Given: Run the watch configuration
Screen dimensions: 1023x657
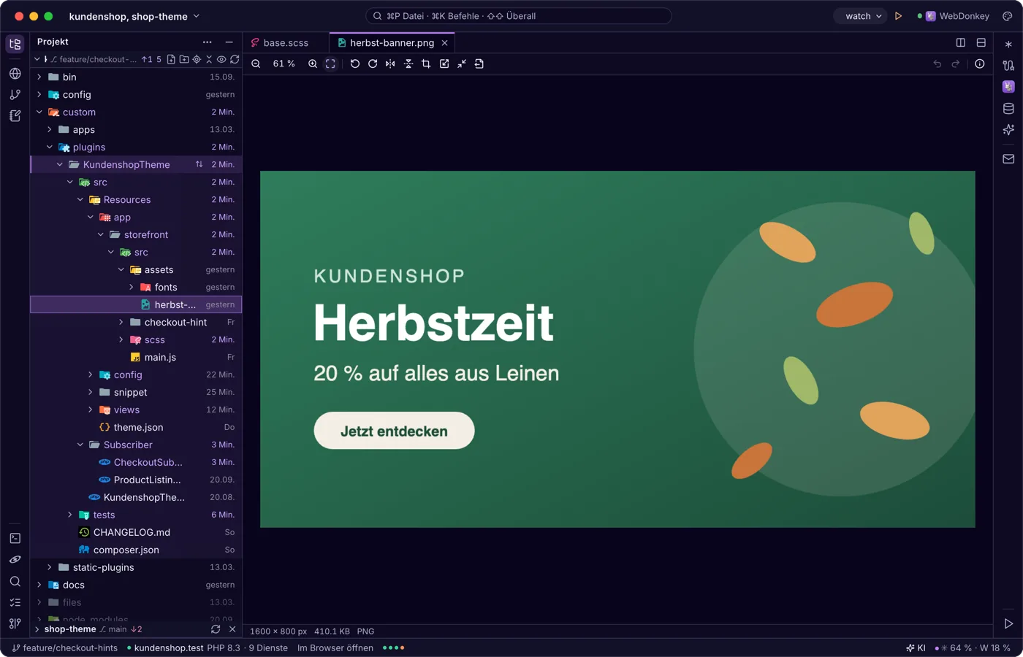Looking at the screenshot, I should [x=899, y=16].
